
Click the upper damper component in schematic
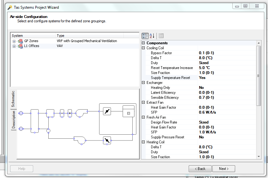(107, 111)
